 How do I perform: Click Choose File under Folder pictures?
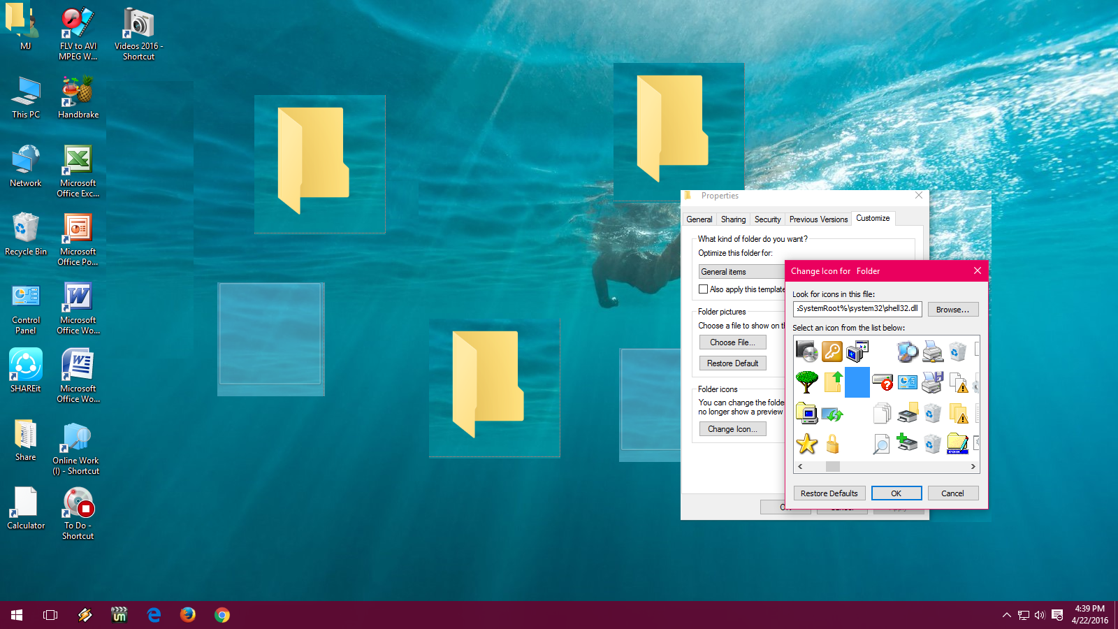point(732,342)
